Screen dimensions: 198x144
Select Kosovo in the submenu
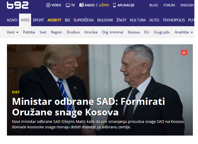click(x=134, y=32)
